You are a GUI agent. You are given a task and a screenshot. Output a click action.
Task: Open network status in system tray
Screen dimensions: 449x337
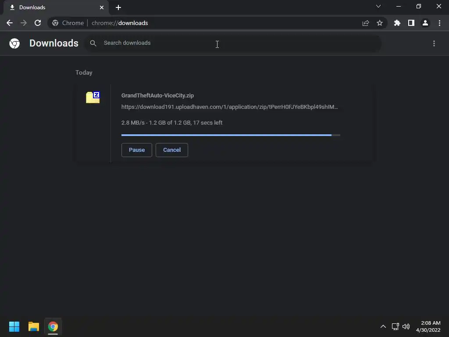pyautogui.click(x=396, y=326)
